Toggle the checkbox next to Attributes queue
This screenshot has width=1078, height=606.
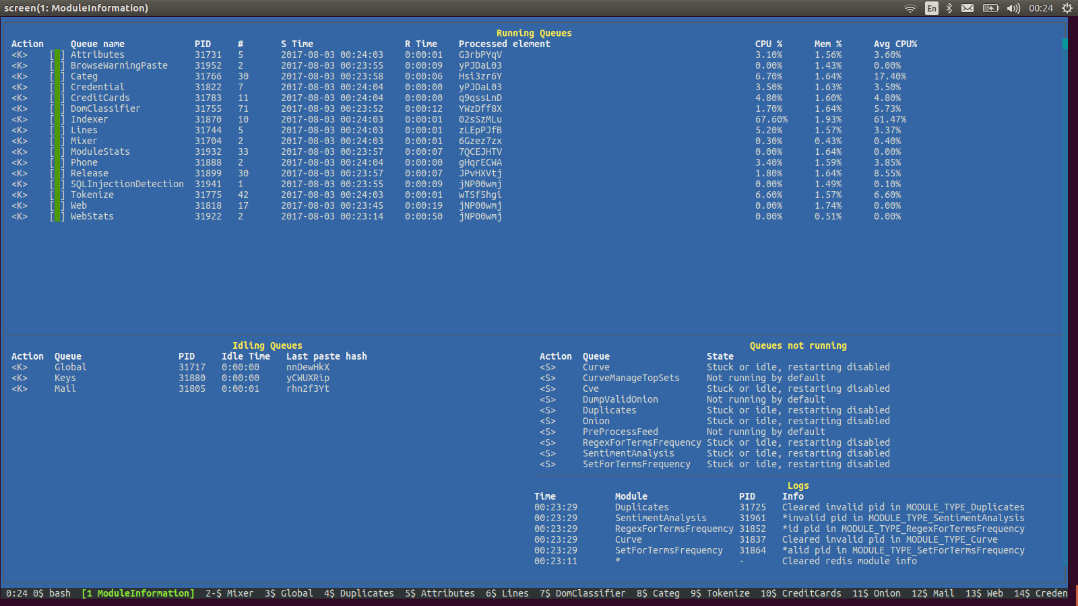[57, 55]
